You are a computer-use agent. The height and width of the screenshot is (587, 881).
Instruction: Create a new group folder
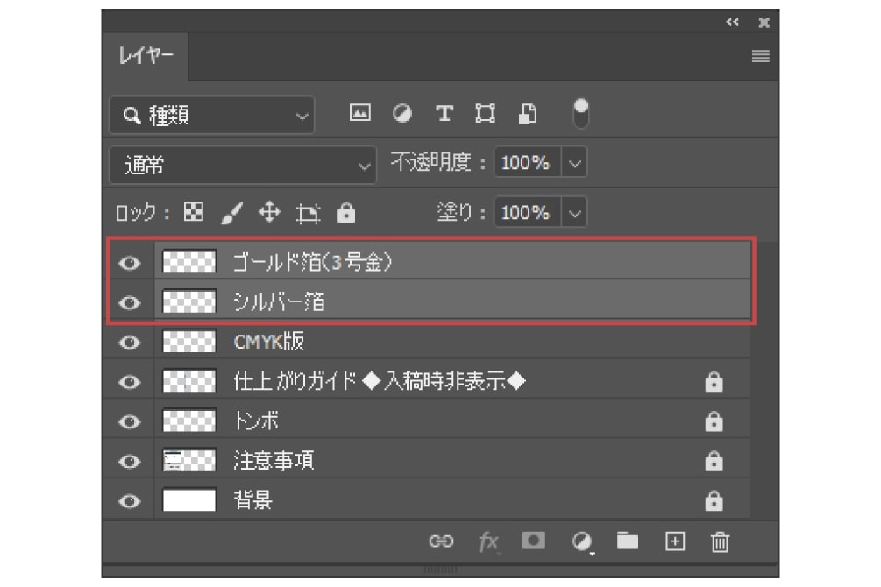[628, 541]
